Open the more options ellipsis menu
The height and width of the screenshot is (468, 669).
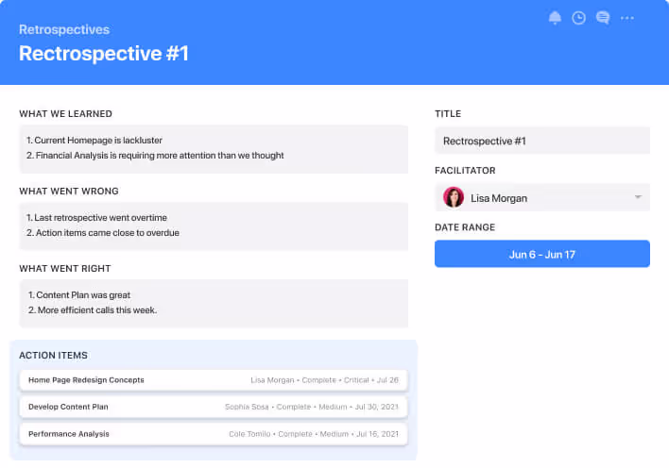627,18
